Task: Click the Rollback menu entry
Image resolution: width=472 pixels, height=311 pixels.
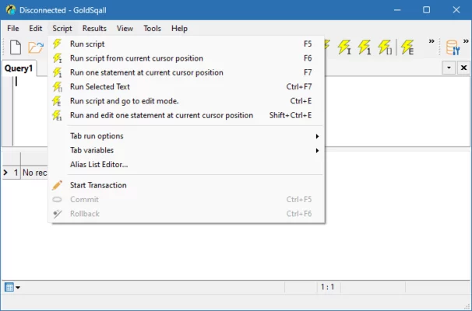Action: pyautogui.click(x=187, y=214)
